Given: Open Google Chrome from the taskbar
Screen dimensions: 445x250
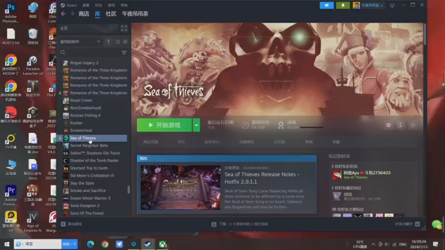Looking at the screenshot, I should 105,244.
